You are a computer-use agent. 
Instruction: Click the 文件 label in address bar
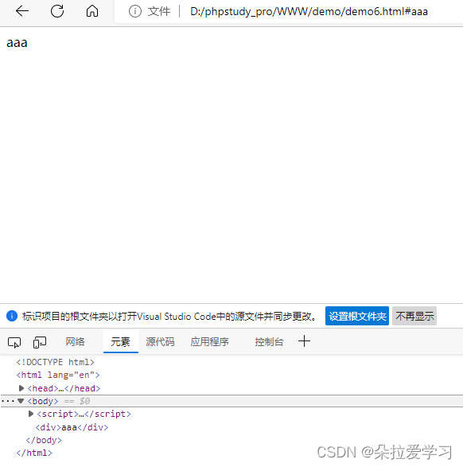tap(159, 12)
